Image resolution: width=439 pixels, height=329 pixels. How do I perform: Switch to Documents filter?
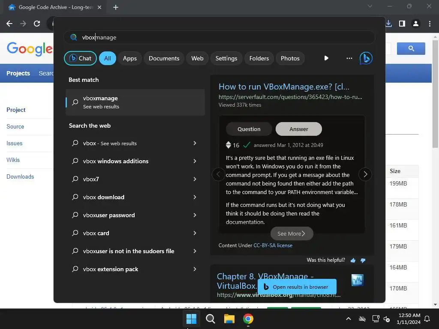[164, 58]
